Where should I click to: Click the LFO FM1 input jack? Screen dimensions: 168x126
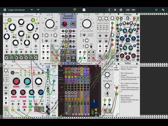43,46
